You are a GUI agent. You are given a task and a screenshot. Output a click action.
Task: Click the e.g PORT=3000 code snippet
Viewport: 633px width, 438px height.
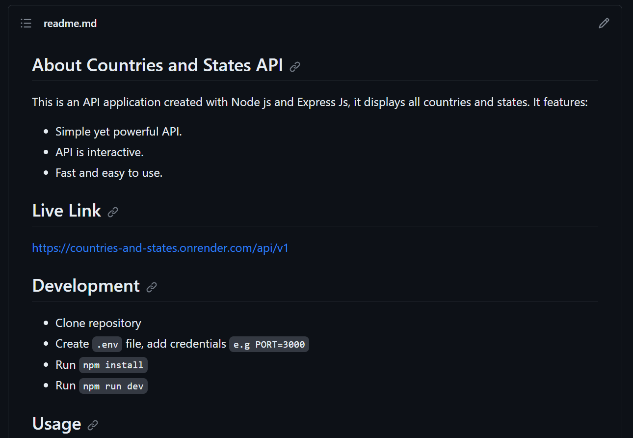coord(269,344)
